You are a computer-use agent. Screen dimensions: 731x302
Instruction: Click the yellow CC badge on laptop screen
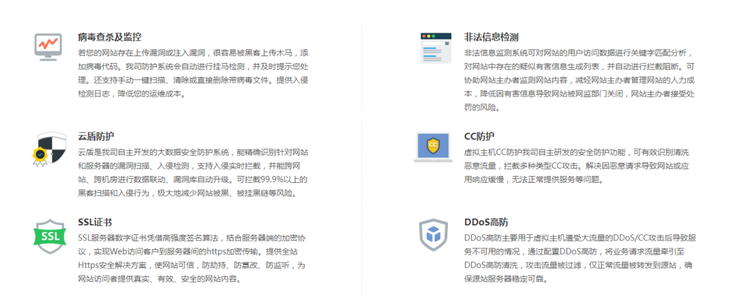433,144
